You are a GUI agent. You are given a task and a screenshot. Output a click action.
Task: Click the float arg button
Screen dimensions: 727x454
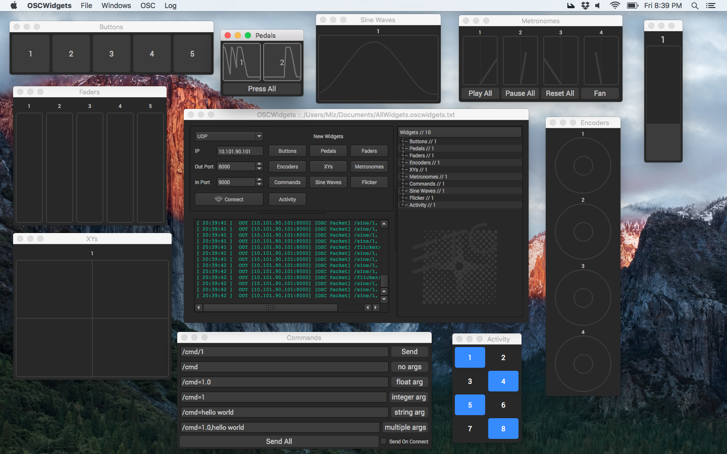(409, 382)
